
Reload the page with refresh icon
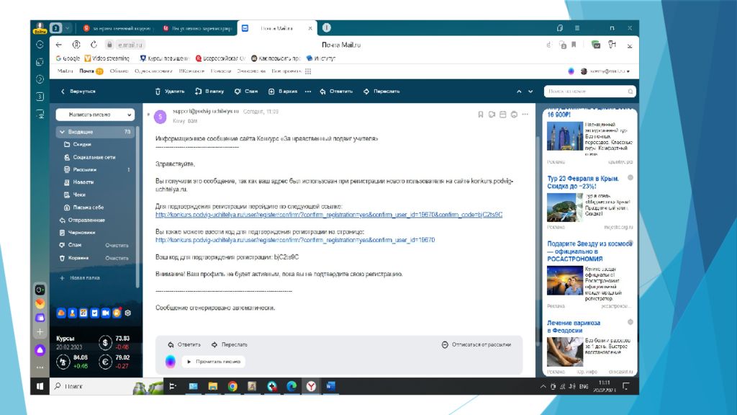click(x=94, y=45)
